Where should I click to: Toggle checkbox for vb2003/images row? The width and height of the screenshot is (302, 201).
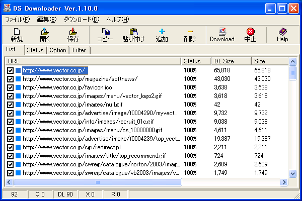pos(10,173)
